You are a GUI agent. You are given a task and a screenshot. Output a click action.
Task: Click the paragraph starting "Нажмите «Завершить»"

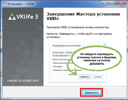pos(79,35)
